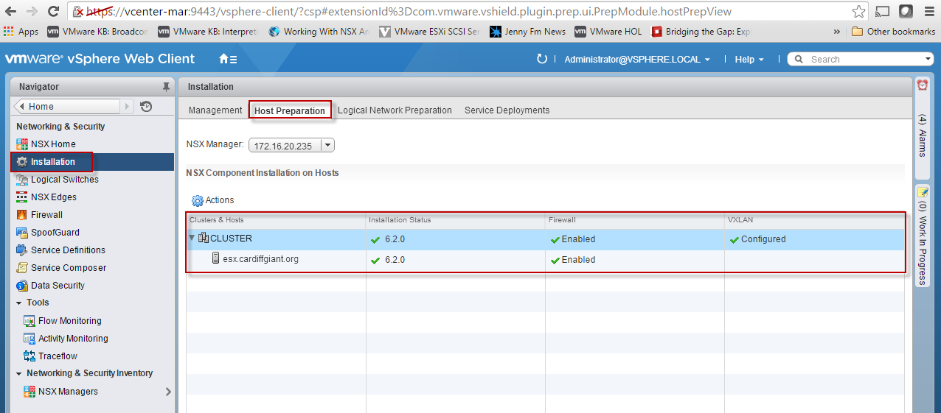Open the Alarms side panel
Screen dimensions: 941x413
[923, 127]
